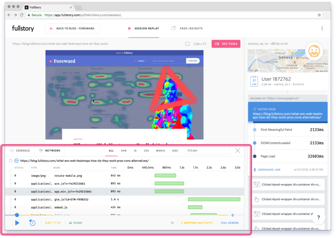Select the gtm.js request row
Image resolution: width=336 pixels, height=238 pixels.
coord(124,199)
